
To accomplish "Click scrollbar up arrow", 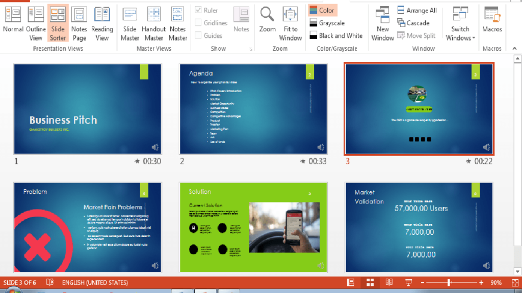I will 517,59.
